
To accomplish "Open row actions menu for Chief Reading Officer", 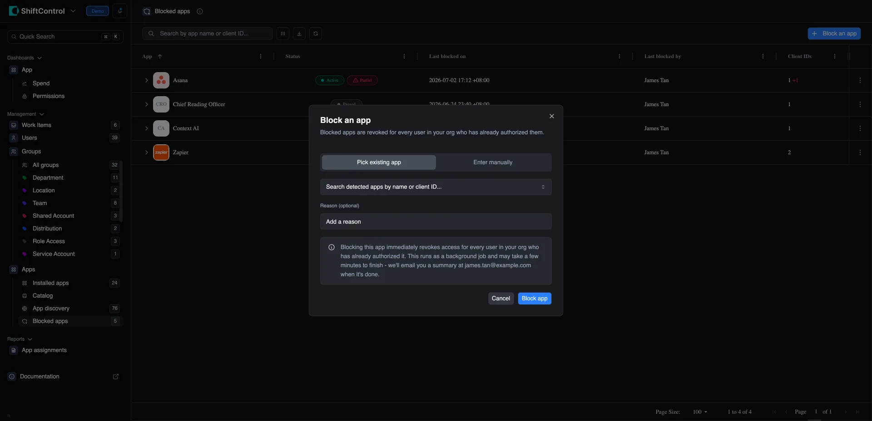I will [860, 104].
